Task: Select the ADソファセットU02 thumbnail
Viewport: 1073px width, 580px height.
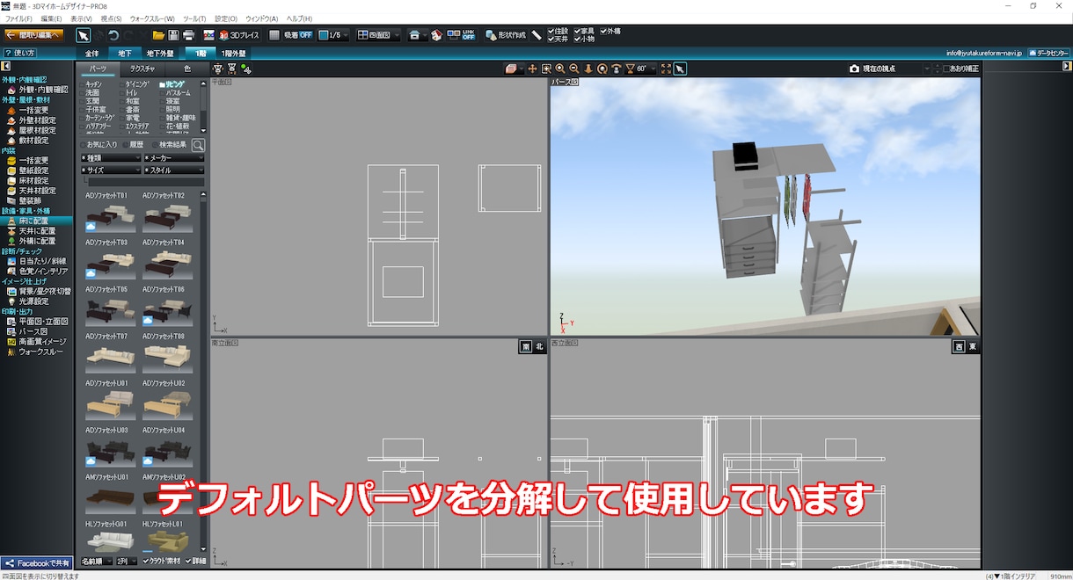Action: (167, 405)
